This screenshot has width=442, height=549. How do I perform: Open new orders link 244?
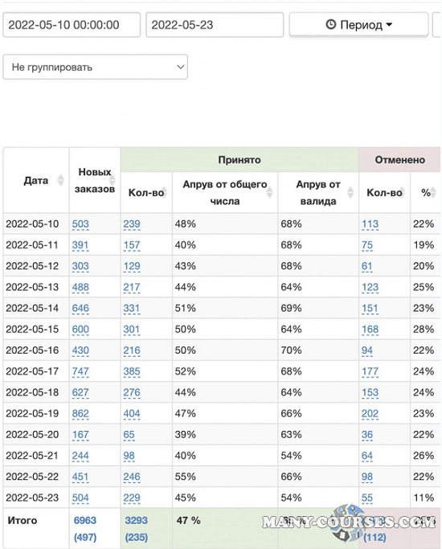point(80,455)
